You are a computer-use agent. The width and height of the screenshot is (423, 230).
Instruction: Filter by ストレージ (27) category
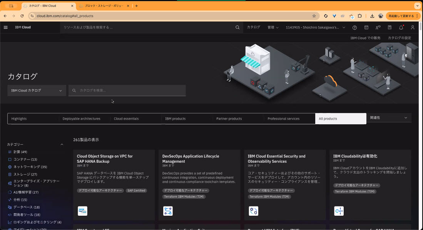click(x=25, y=175)
